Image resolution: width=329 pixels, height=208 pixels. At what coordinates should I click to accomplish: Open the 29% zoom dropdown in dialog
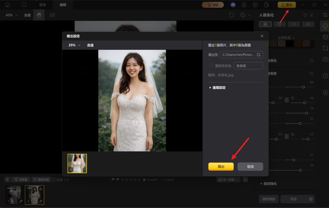(x=74, y=45)
